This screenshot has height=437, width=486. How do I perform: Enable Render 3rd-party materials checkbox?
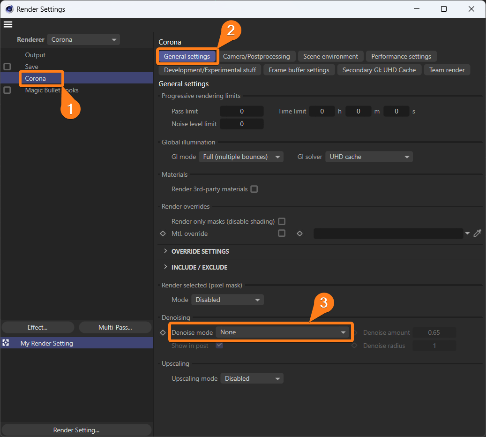click(254, 189)
